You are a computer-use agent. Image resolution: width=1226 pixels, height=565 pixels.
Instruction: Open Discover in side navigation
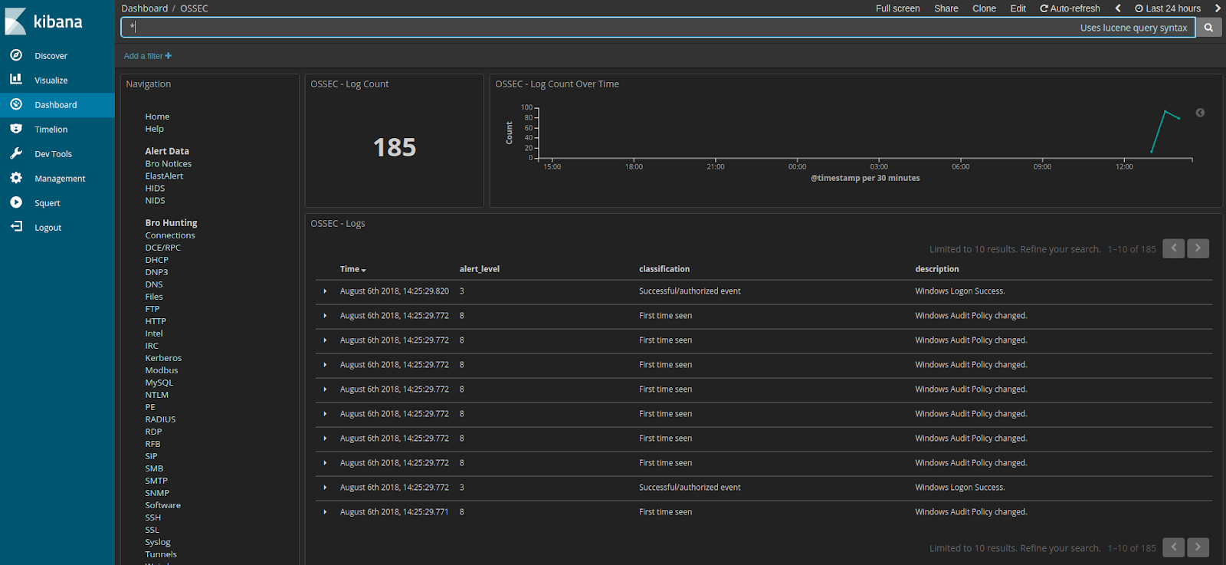(x=51, y=56)
